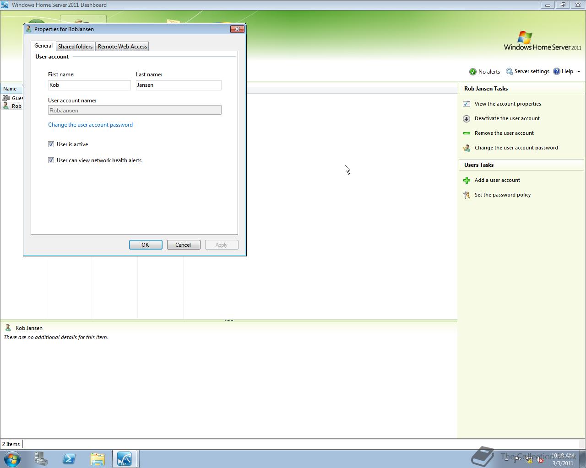Open the Remote Web Access tab
Image resolution: width=586 pixels, height=468 pixels.
(122, 46)
